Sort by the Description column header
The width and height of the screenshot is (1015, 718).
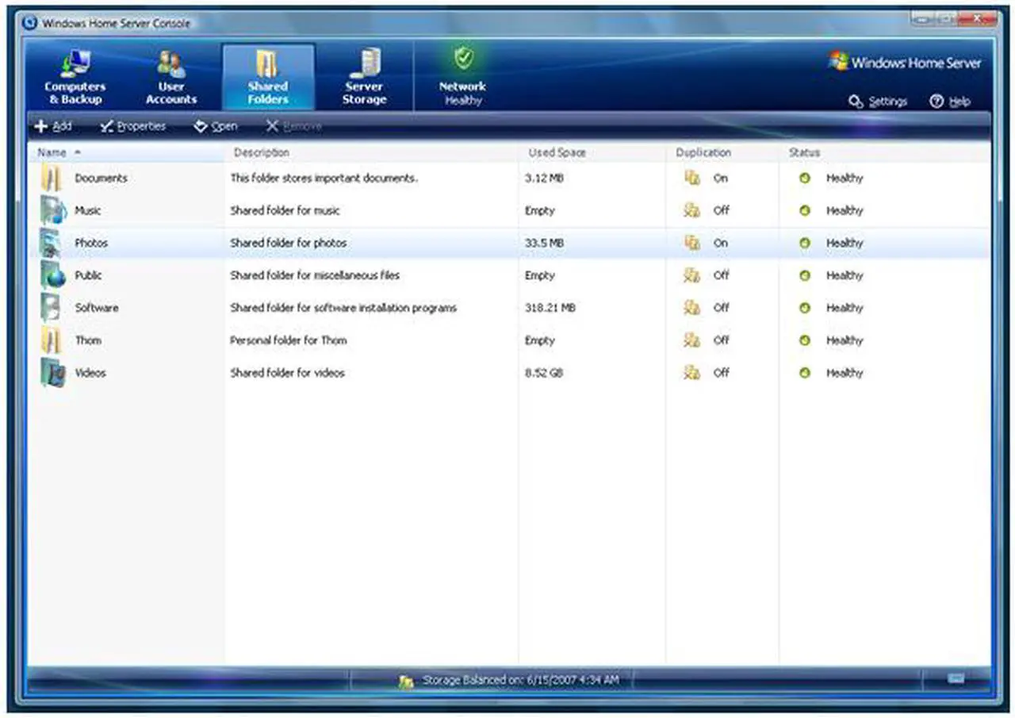pos(372,152)
